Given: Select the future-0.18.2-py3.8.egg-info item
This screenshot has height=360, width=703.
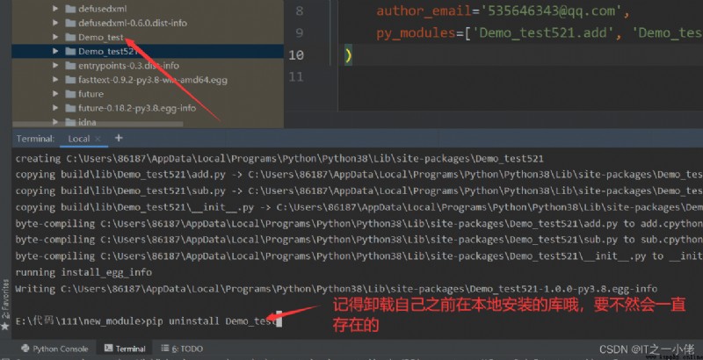Looking at the screenshot, I should (137, 108).
